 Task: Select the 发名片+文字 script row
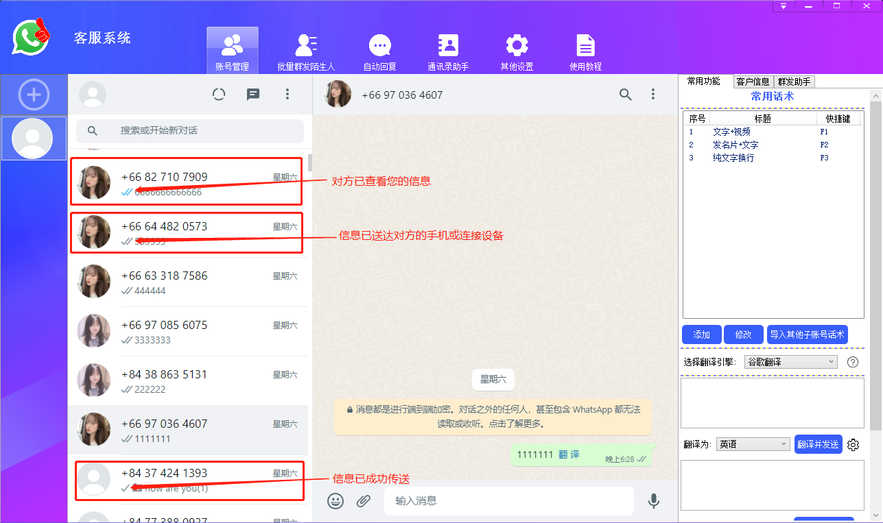coord(773,145)
